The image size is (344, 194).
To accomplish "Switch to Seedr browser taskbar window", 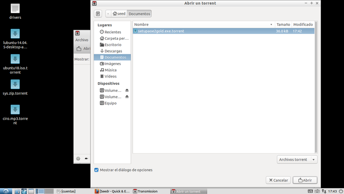I will tap(112, 191).
